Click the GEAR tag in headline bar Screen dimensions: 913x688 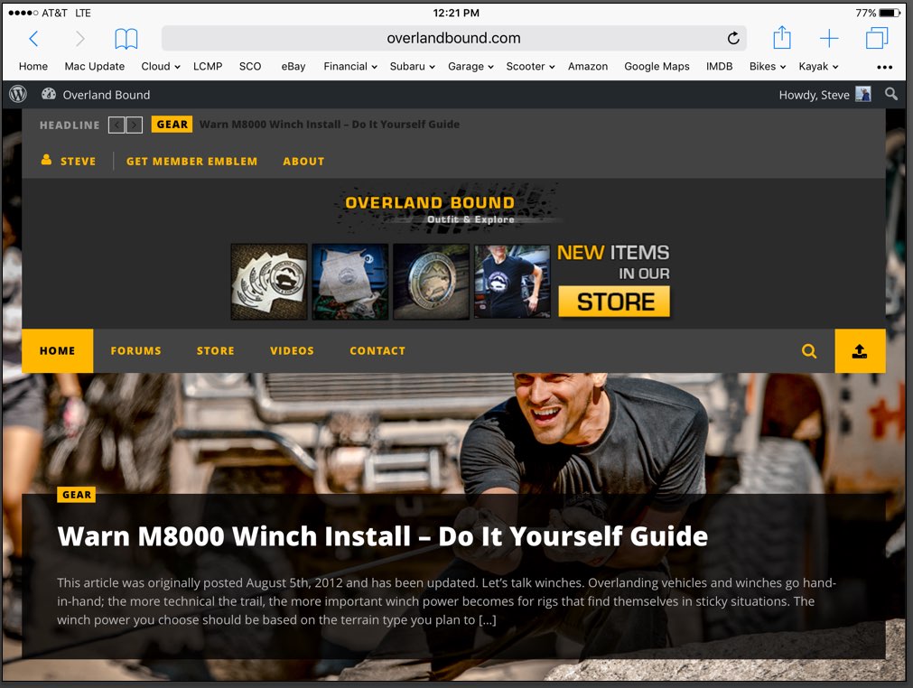172,125
